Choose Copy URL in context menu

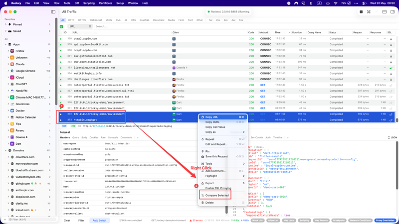[222, 117]
